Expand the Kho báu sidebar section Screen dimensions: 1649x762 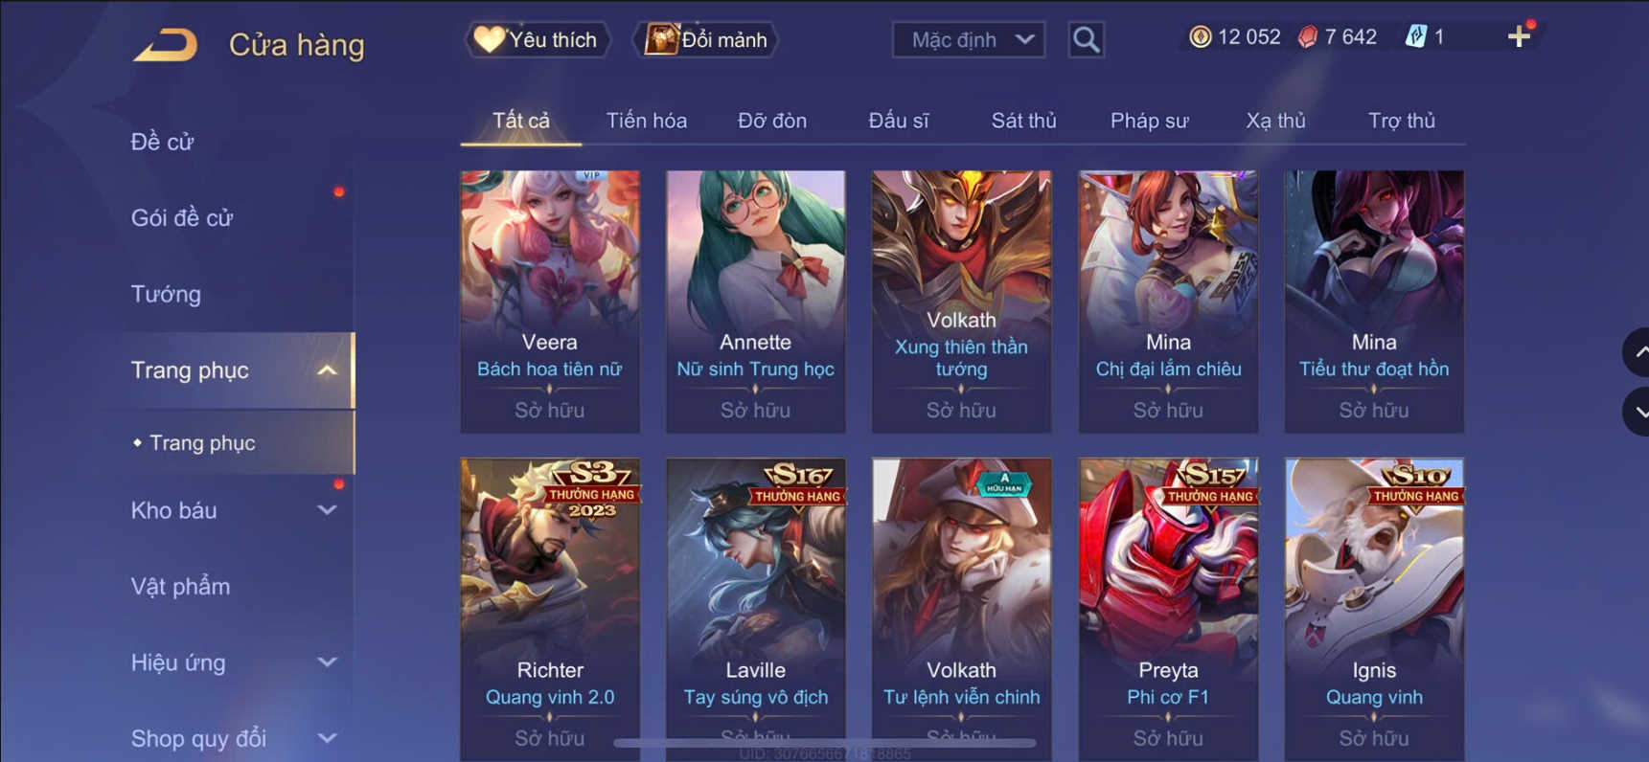click(x=327, y=510)
